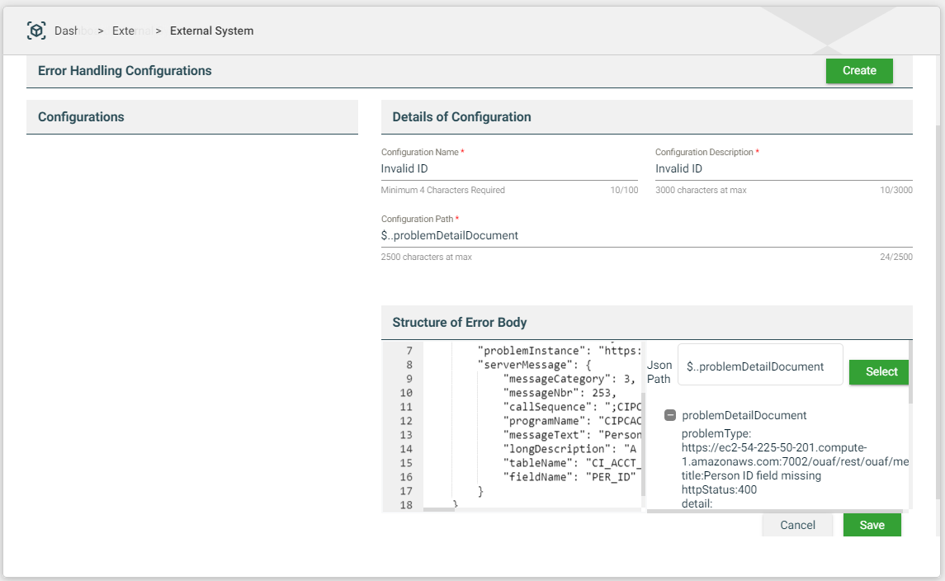Click into the Configuration Description field
The image size is (945, 581).
783,168
